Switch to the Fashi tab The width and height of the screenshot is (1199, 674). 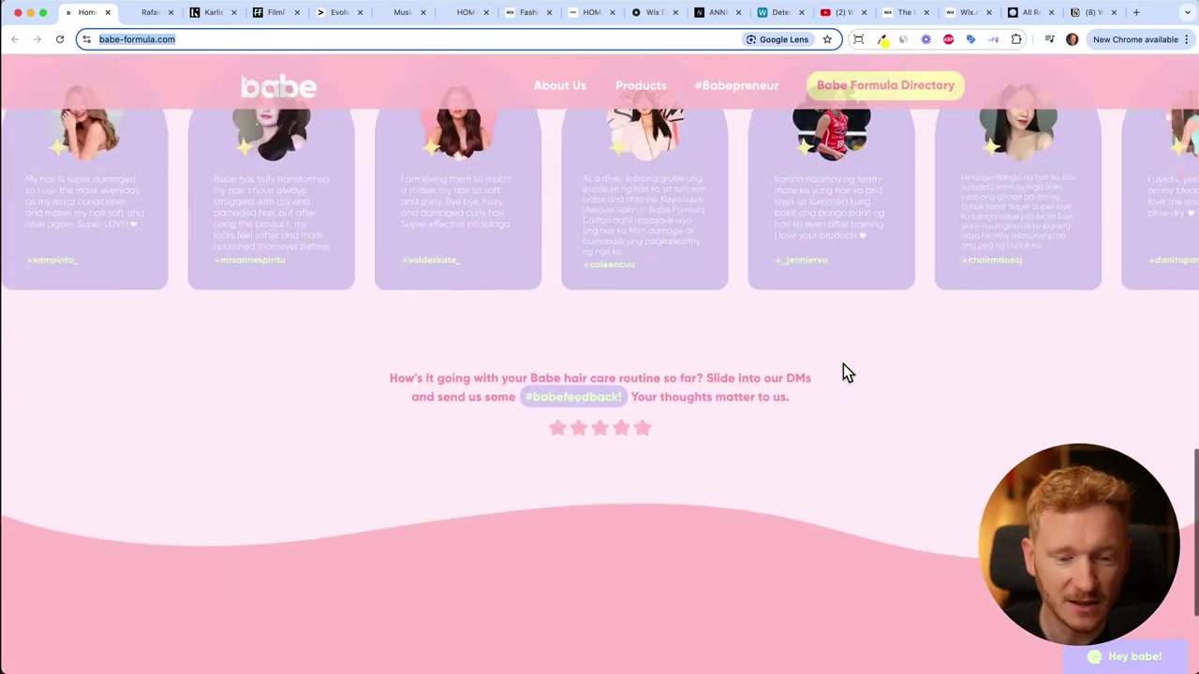[528, 12]
